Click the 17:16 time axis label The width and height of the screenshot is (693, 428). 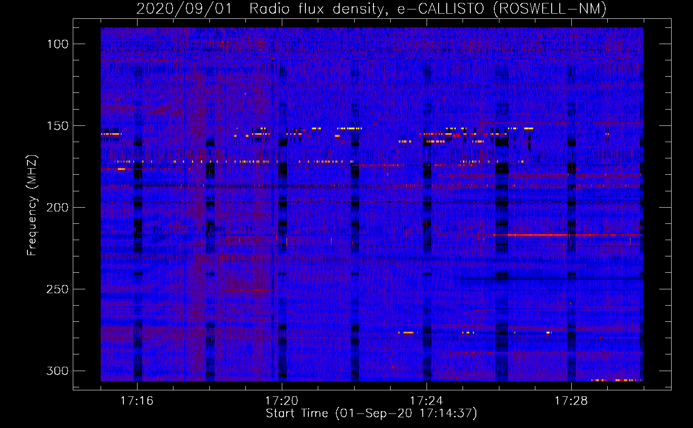[x=137, y=401]
